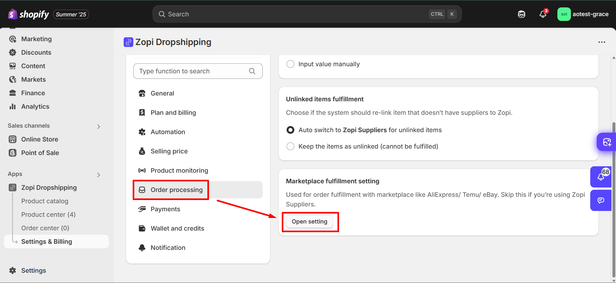The image size is (616, 283).
Task: Go to Discounts page
Action: click(x=36, y=52)
